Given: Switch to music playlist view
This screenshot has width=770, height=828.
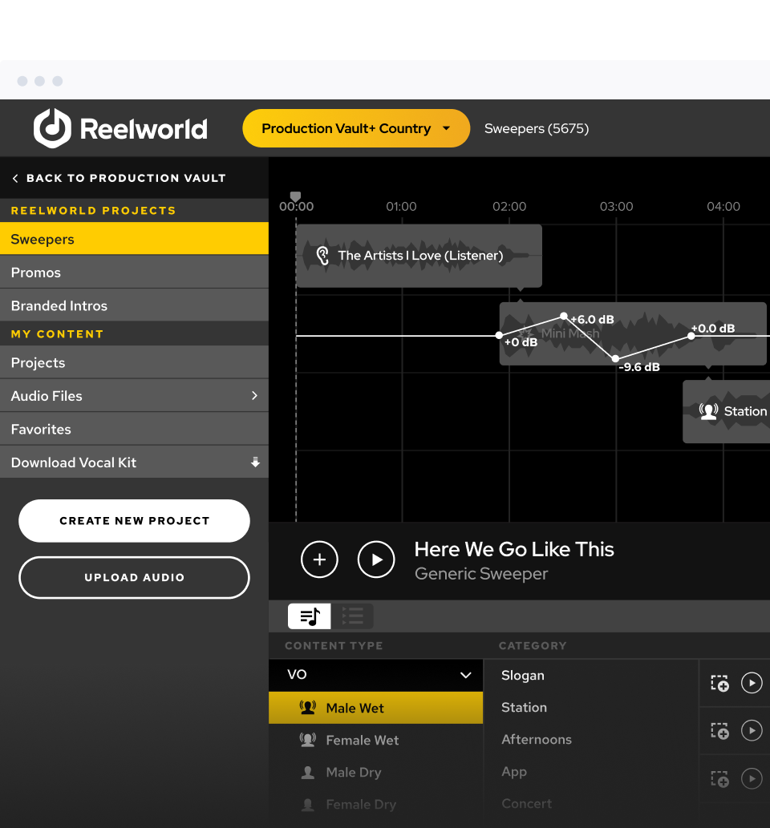Looking at the screenshot, I should [310, 616].
